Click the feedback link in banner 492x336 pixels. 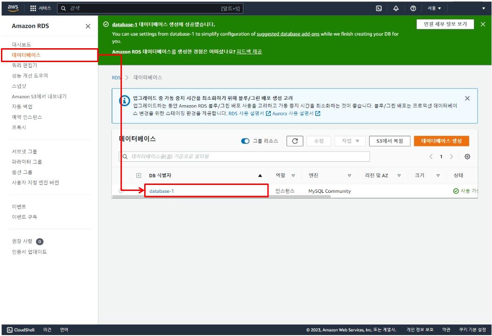pyautogui.click(x=249, y=52)
